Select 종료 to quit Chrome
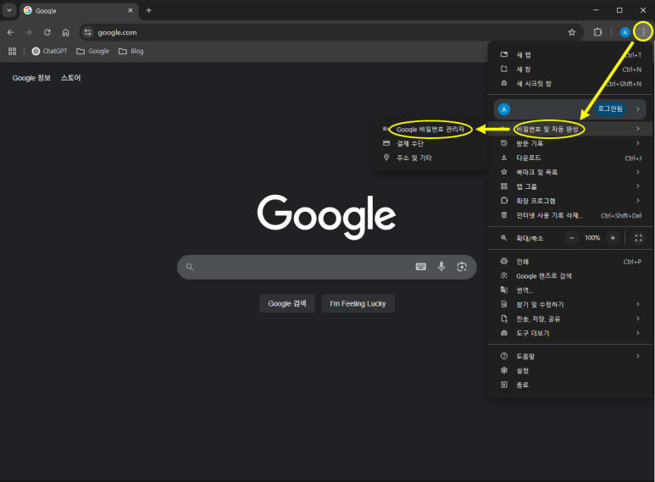The width and height of the screenshot is (655, 482). click(569, 385)
